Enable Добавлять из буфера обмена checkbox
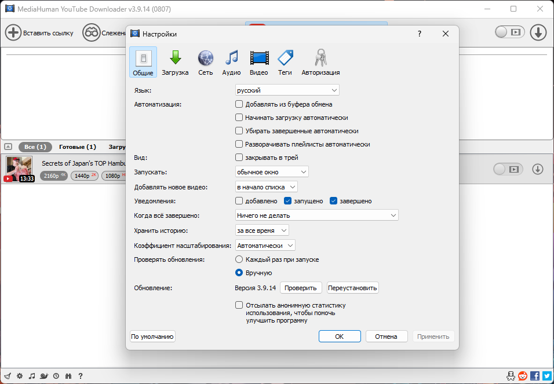 coord(239,104)
